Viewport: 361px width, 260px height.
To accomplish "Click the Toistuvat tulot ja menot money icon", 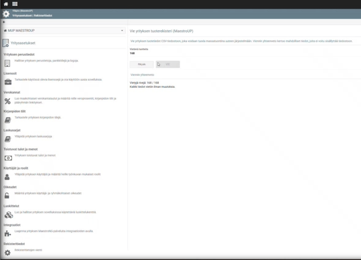I will click(x=8, y=158).
